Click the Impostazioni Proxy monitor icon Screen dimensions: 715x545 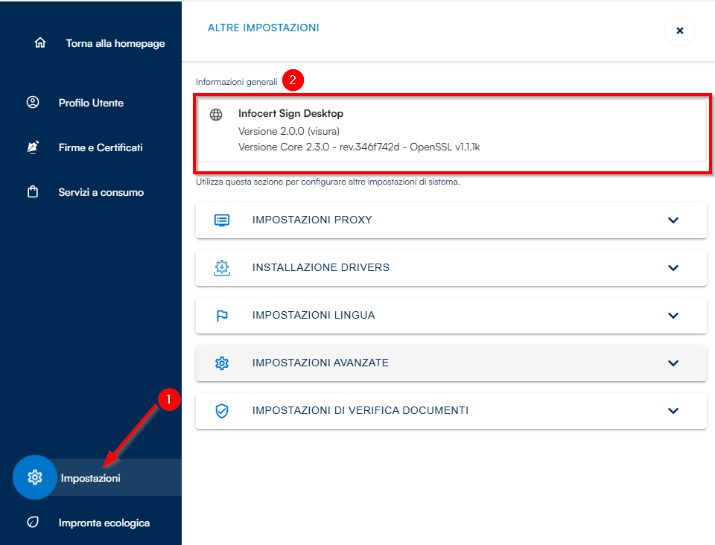click(222, 220)
